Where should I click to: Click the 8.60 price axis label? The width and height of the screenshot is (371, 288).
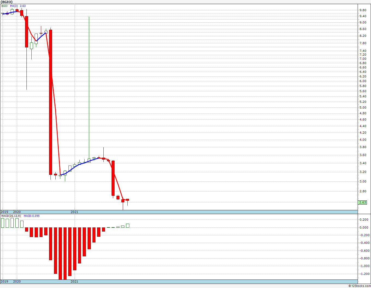[x=363, y=29]
